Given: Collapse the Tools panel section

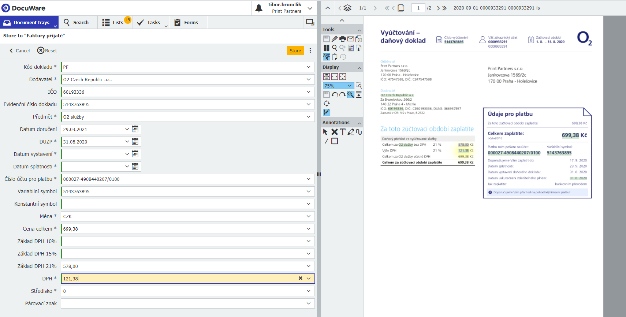Looking at the screenshot, I should point(359,30).
